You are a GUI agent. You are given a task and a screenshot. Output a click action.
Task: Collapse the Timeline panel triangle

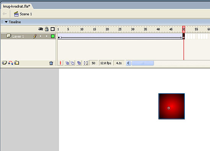pyautogui.click(x=6, y=22)
